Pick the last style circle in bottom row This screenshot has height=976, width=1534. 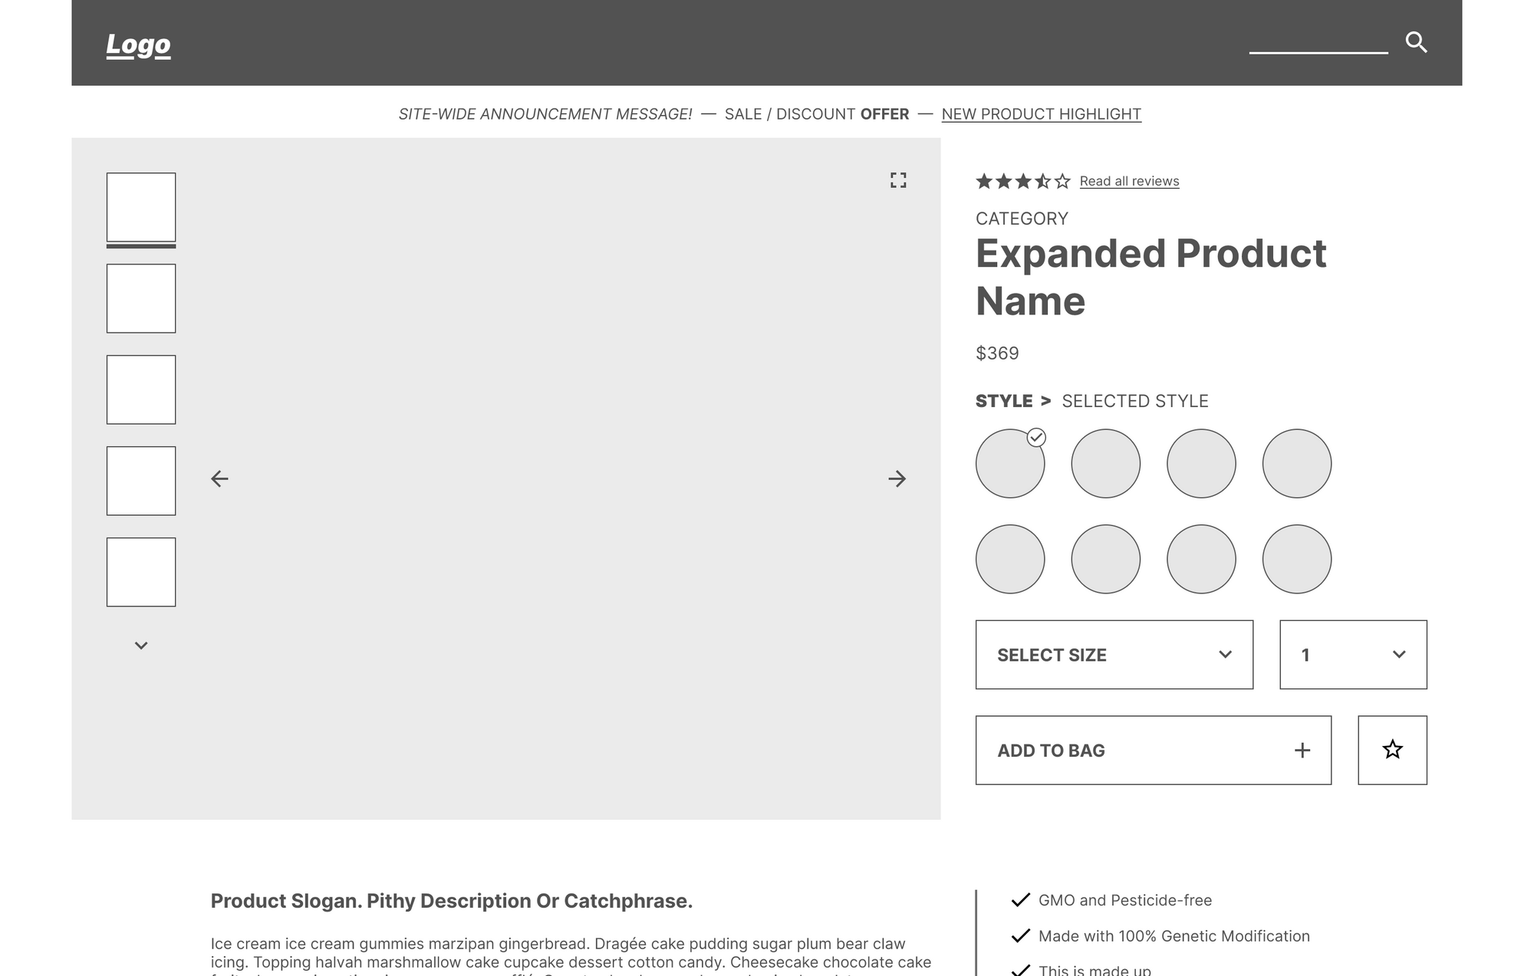point(1296,559)
